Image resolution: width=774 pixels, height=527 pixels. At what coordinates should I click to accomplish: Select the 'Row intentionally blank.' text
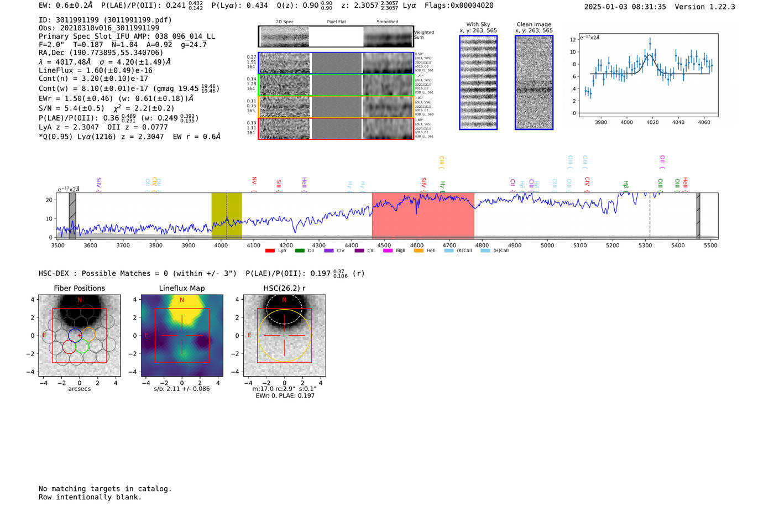90,497
